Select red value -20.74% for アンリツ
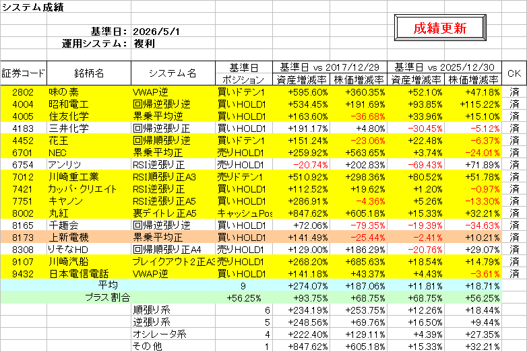Image resolution: width=527 pixels, height=352 pixels. coord(310,165)
